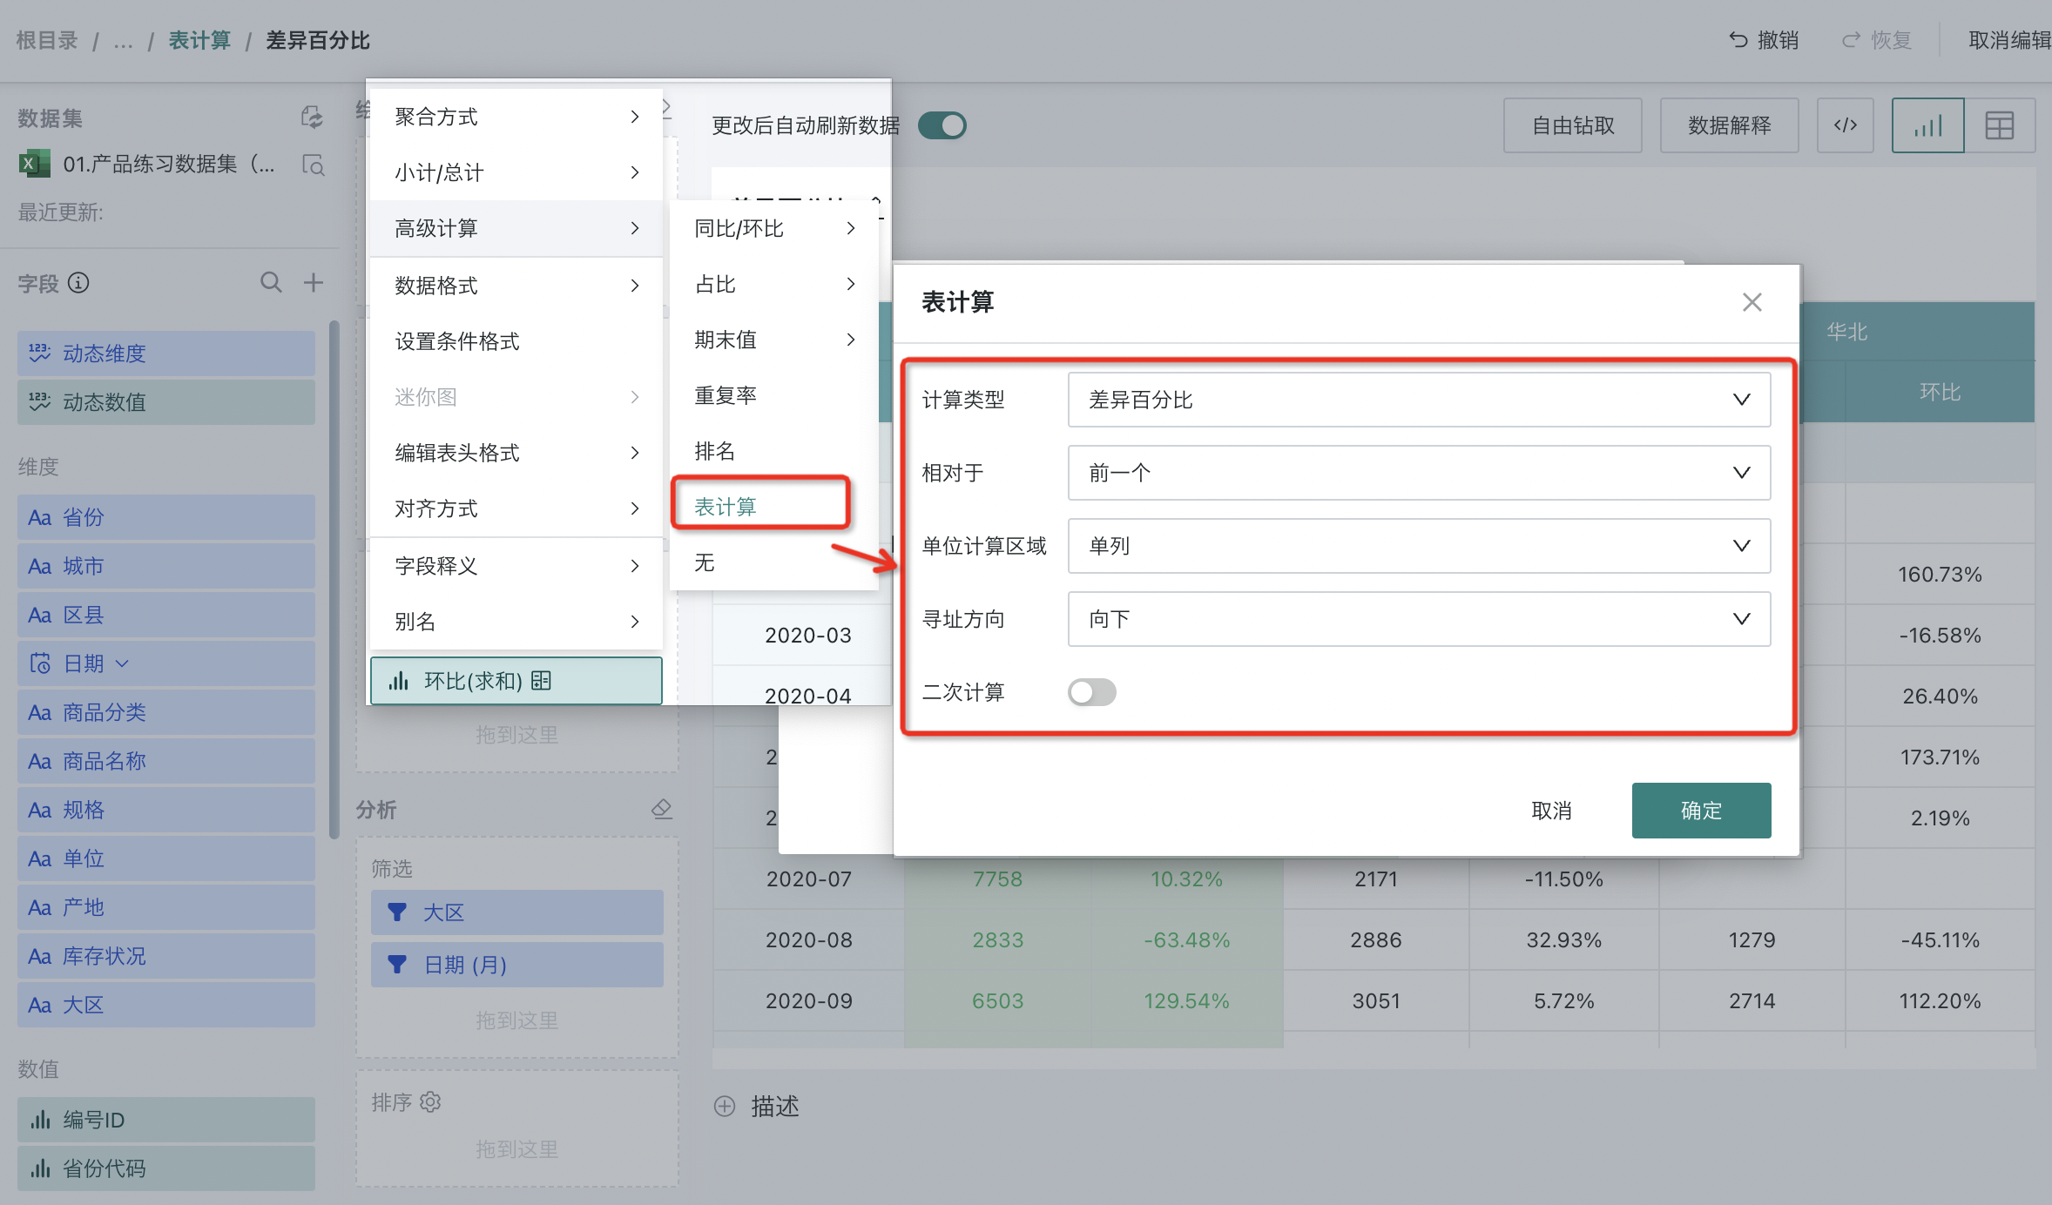
Task: Click the dataset preview icon
Action: pyautogui.click(x=313, y=165)
